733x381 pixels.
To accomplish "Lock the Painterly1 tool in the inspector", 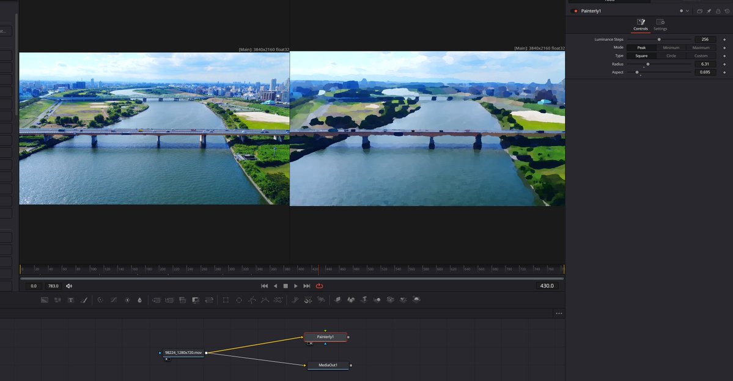I will [x=718, y=11].
